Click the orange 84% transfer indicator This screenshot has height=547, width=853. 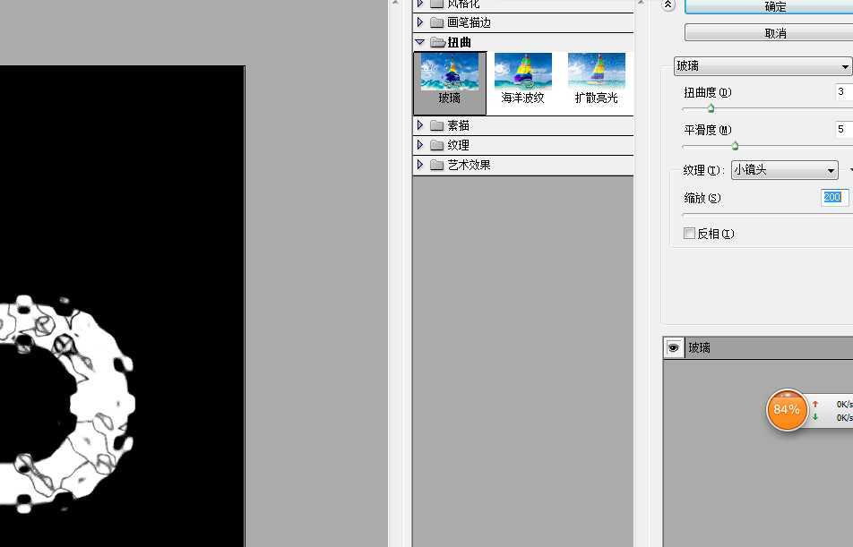(x=787, y=410)
